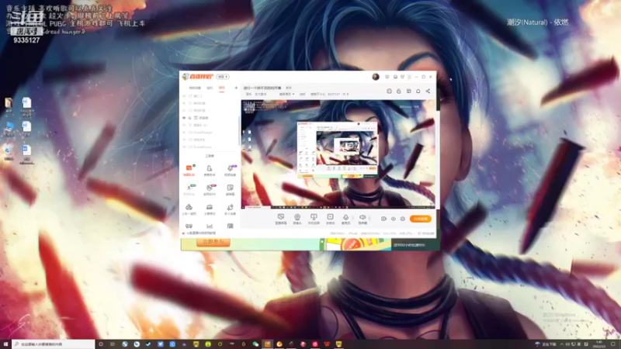Click the lock icon in the active source row

click(189, 118)
